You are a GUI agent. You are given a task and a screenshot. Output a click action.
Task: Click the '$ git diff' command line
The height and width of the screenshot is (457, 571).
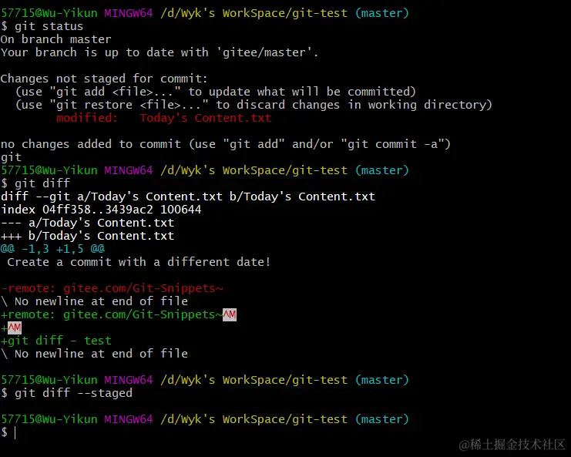coord(35,183)
